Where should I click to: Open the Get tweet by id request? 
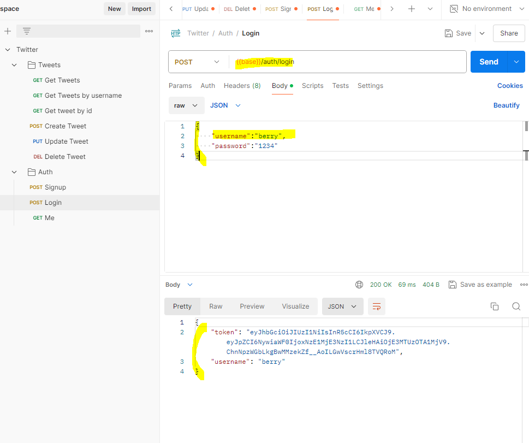[62, 111]
